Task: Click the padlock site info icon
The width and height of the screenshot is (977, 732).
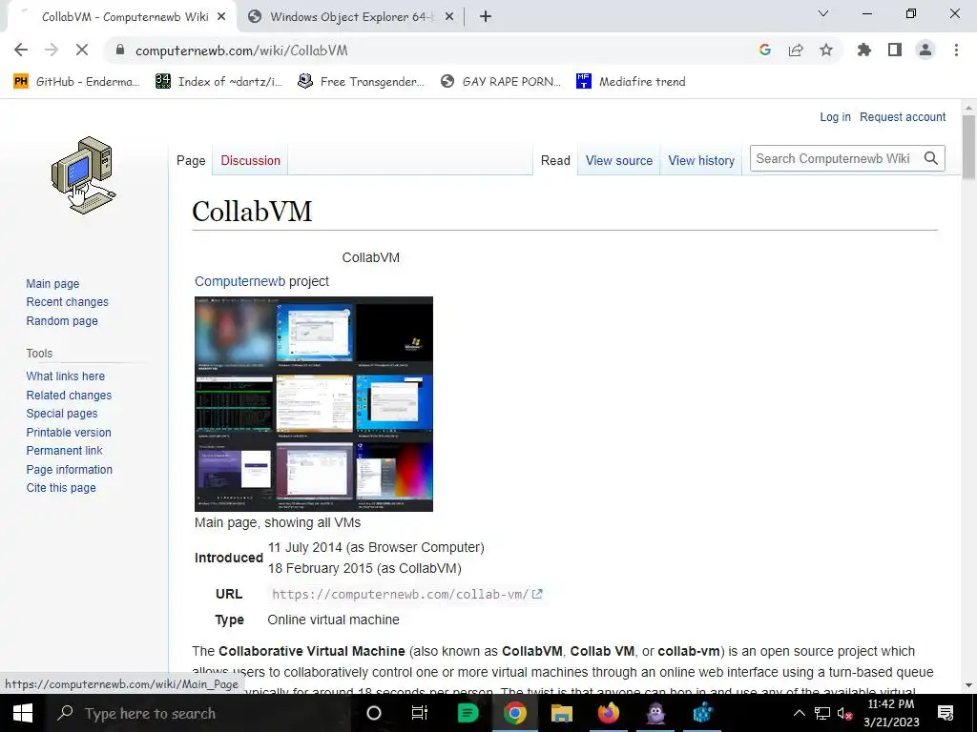Action: click(120, 51)
